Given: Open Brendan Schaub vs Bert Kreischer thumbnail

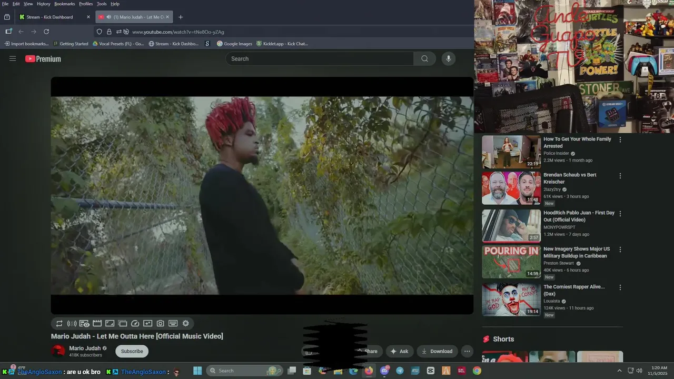Looking at the screenshot, I should coord(511,188).
